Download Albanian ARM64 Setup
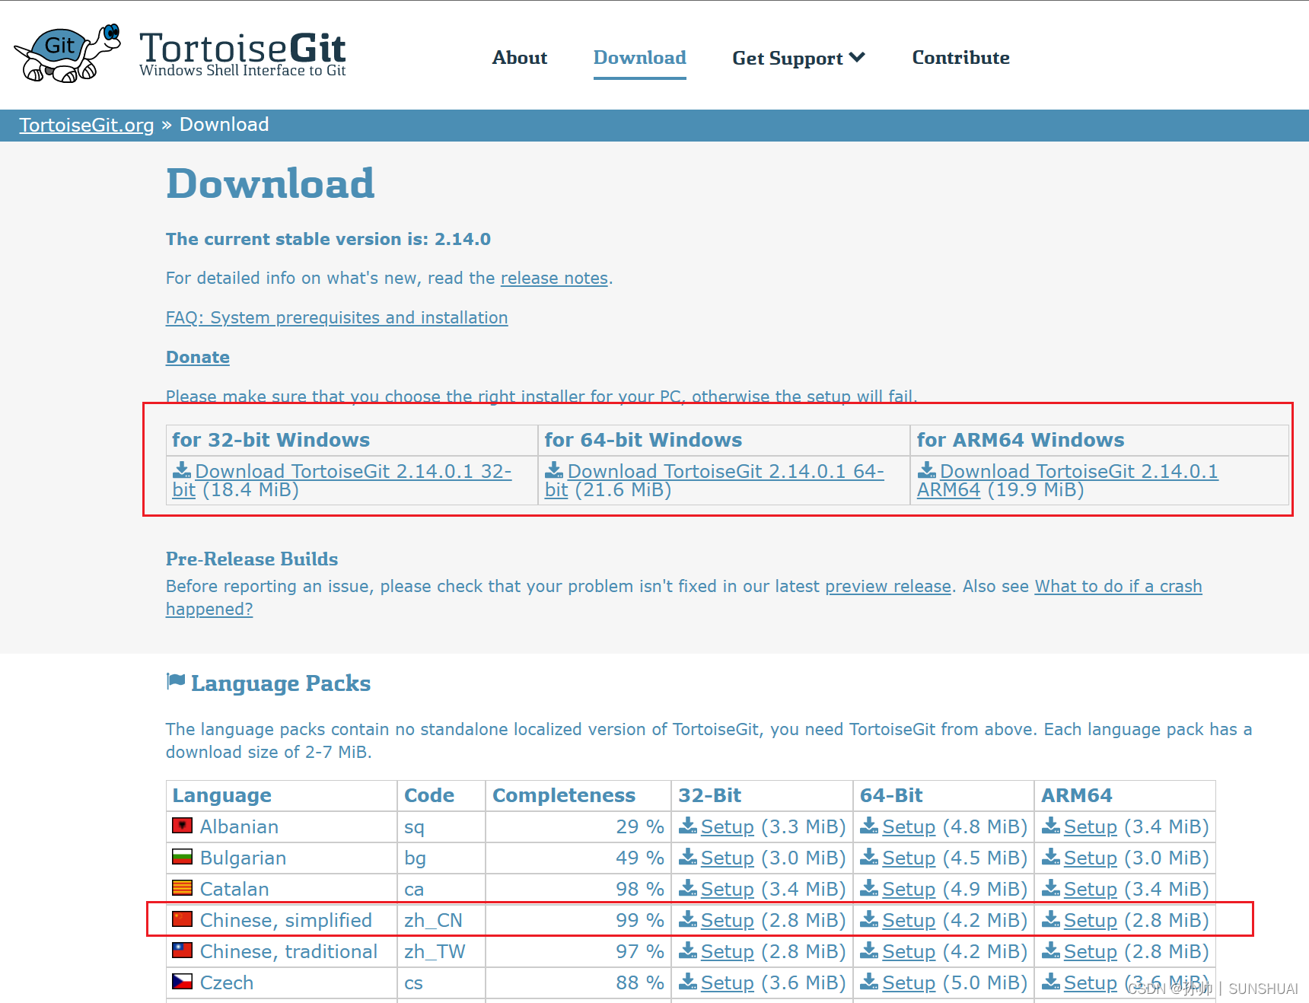The height and width of the screenshot is (1003, 1309). click(1090, 827)
